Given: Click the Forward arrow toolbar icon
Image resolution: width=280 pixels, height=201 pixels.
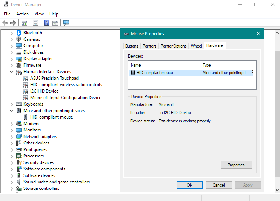Looking at the screenshot, I should click(13, 23).
